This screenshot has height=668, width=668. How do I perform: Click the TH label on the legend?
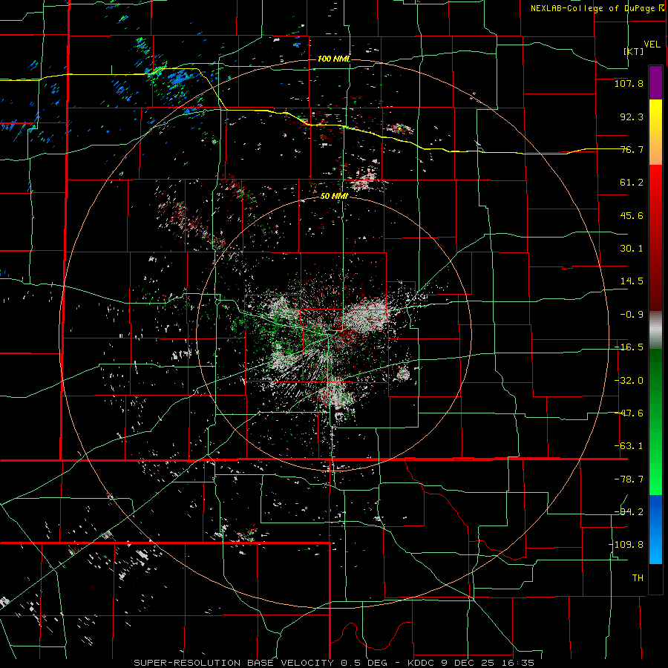coord(638,577)
